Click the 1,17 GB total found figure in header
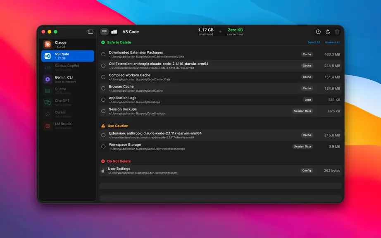This screenshot has width=381, height=238. (205, 30)
